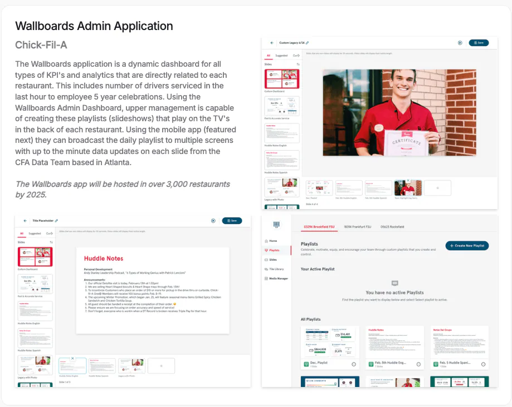Viewport: 512px width, 407px height.
Task: Click green playlist icon on Feb. 5 Huddle Spani... card
Action: tap(436, 364)
